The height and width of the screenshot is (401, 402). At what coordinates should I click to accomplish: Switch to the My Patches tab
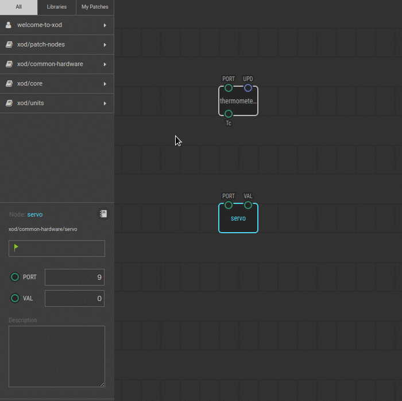pos(95,7)
